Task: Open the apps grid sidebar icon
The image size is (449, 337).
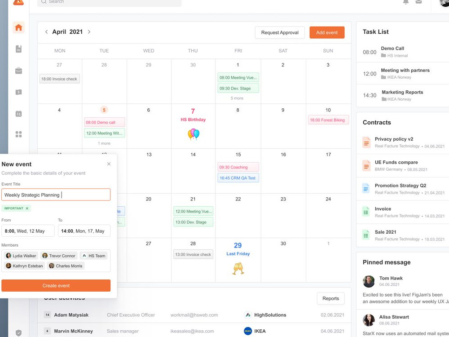Action: [x=18, y=134]
